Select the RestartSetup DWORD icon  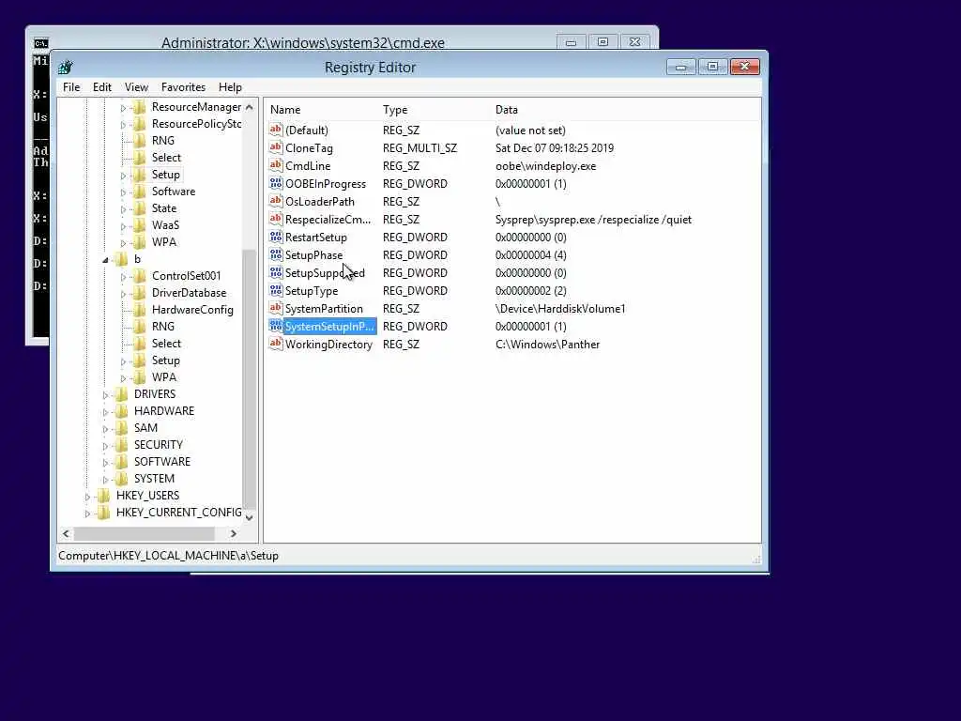click(276, 237)
